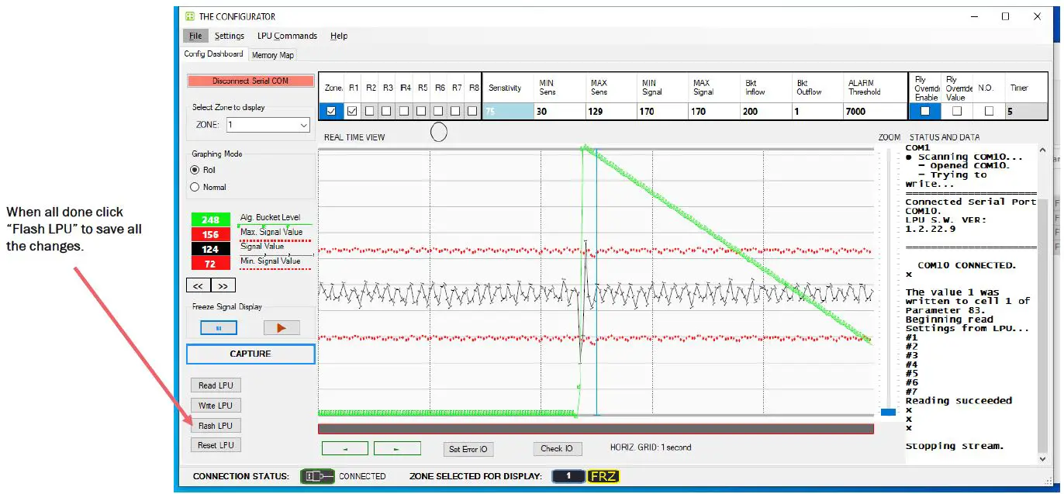Uncheck the R1 region checkbox
Viewport: 1064px width, 494px height.
353,111
